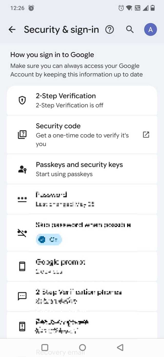Tap the Security code external link icon
Image resolution: width=164 pixels, height=357 pixels.
click(146, 135)
